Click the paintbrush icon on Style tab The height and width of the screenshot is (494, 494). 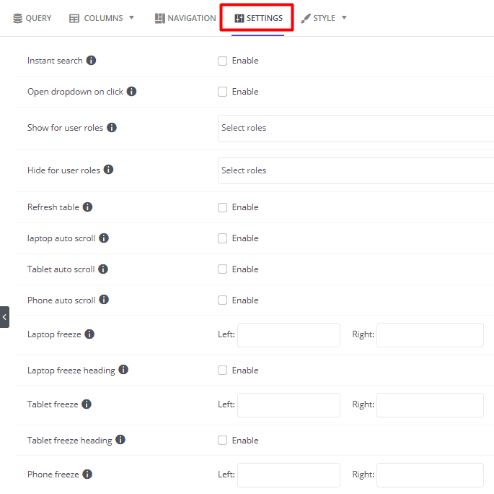point(306,18)
